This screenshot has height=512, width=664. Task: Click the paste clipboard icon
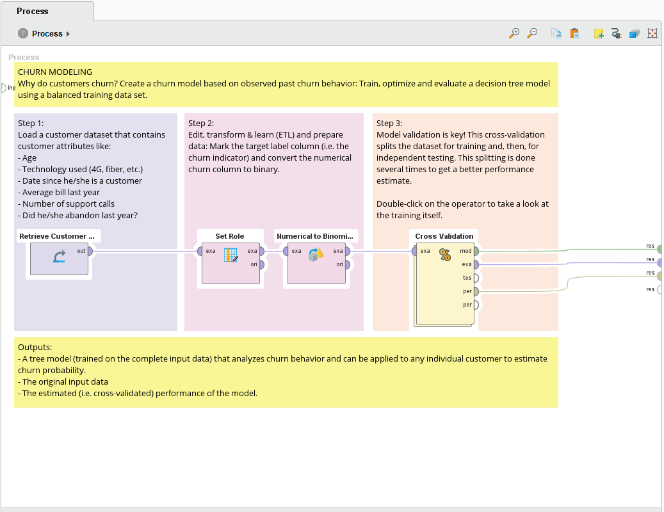574,34
